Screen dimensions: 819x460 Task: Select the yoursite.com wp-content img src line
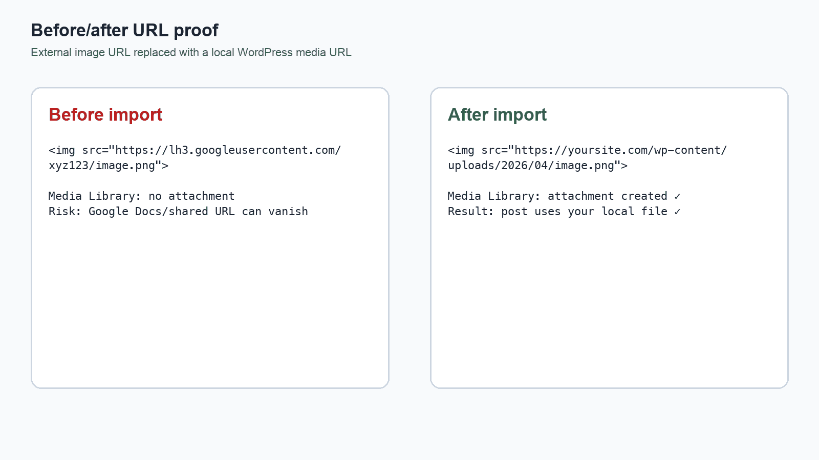tap(587, 150)
